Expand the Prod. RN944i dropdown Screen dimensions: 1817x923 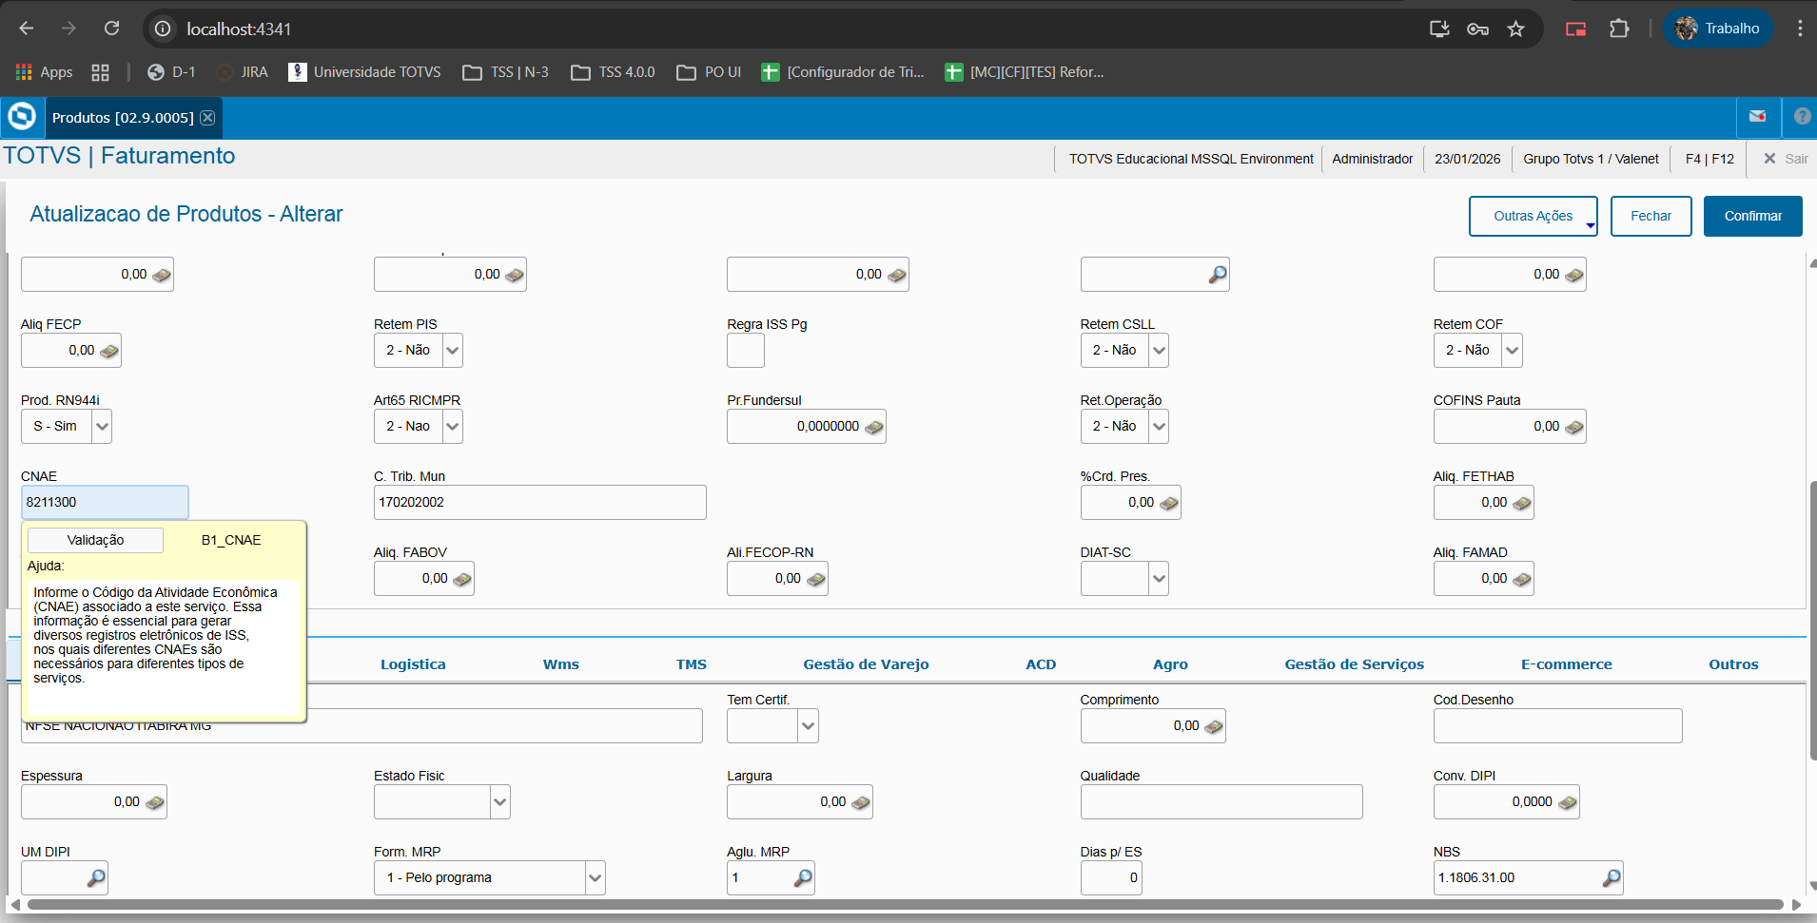coord(102,427)
